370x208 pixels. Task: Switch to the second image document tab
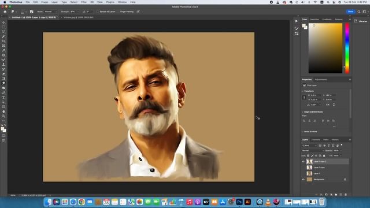(79, 17)
